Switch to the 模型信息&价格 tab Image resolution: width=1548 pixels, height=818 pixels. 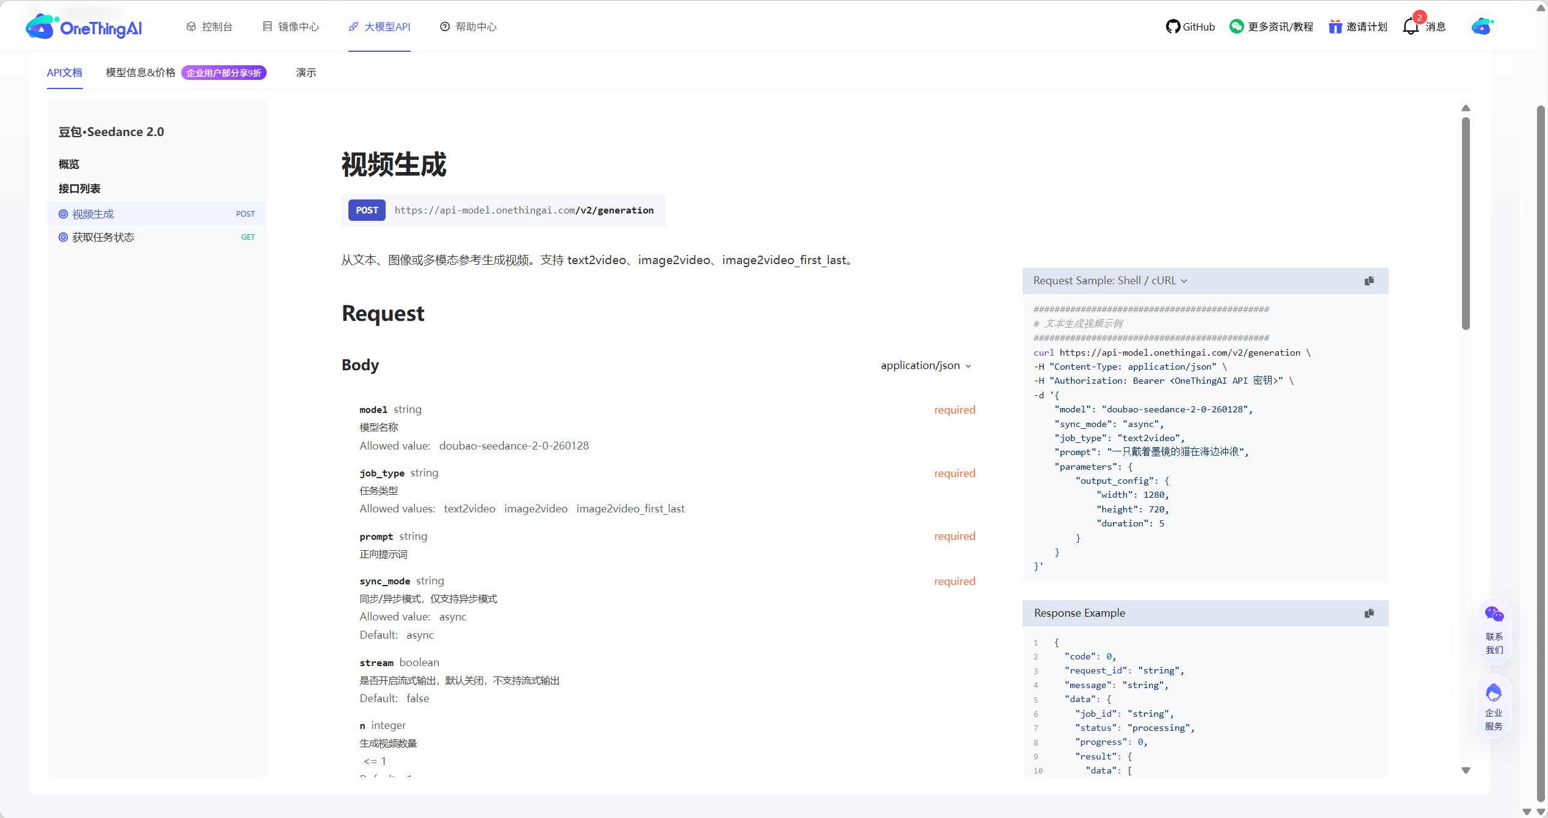140,73
